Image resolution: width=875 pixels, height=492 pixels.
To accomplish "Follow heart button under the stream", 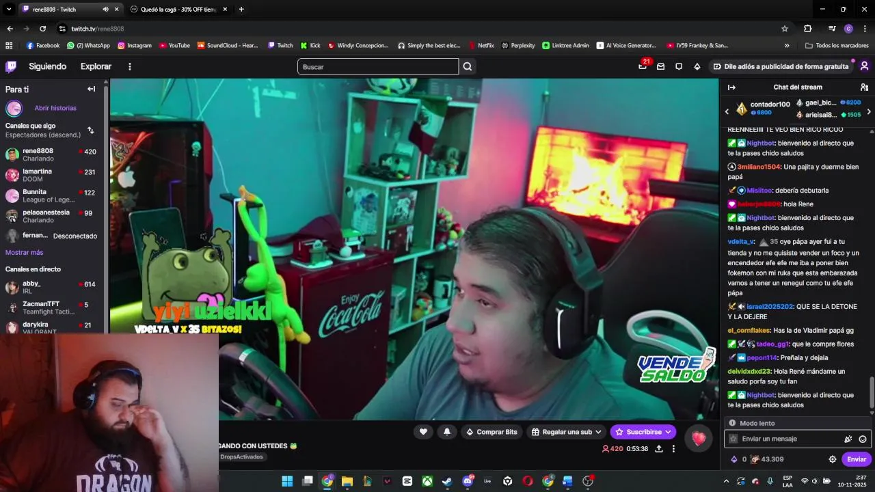I will (x=423, y=432).
